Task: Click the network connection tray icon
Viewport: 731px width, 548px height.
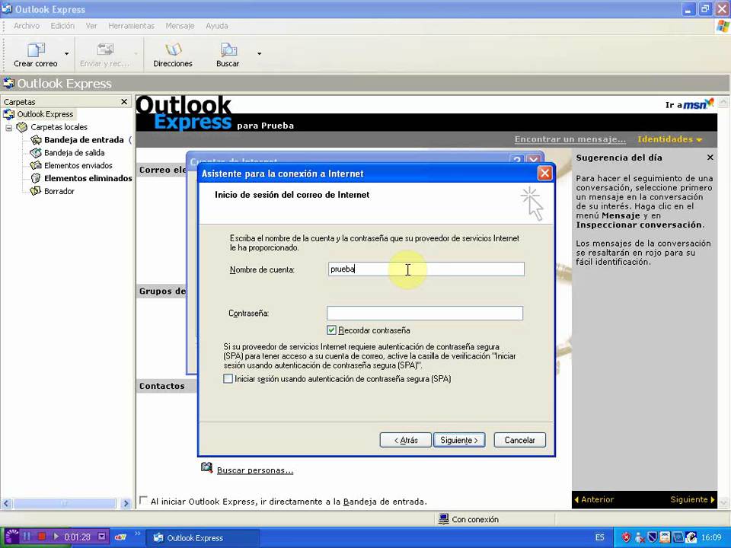Action: [x=640, y=538]
